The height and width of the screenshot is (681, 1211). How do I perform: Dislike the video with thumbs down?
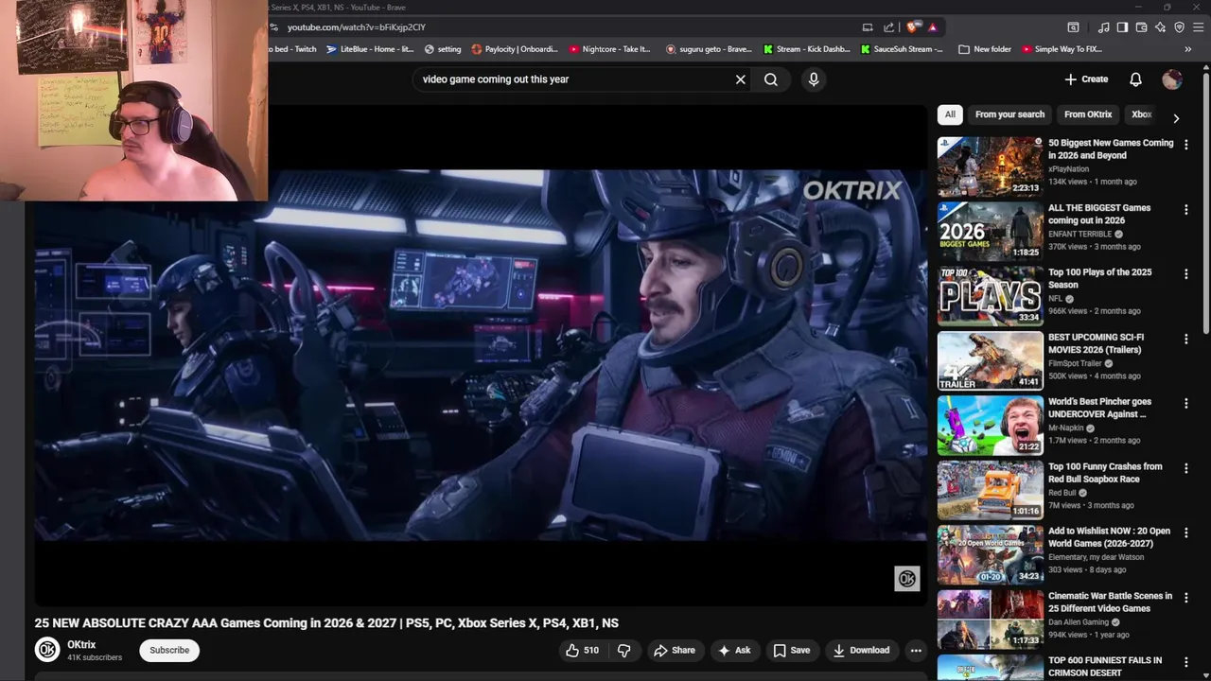624,650
